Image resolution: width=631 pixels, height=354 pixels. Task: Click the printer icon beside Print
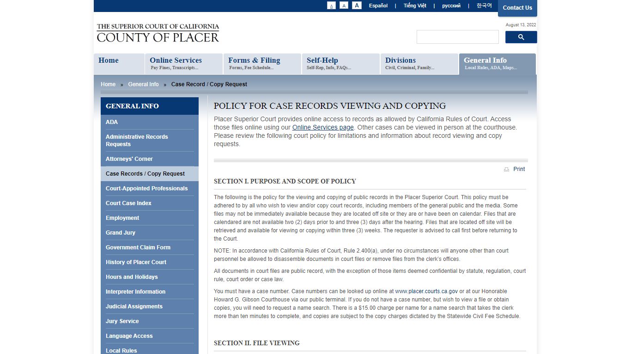tap(506, 169)
